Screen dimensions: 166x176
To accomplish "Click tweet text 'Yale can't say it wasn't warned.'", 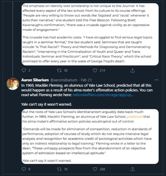I will point(46,104).
